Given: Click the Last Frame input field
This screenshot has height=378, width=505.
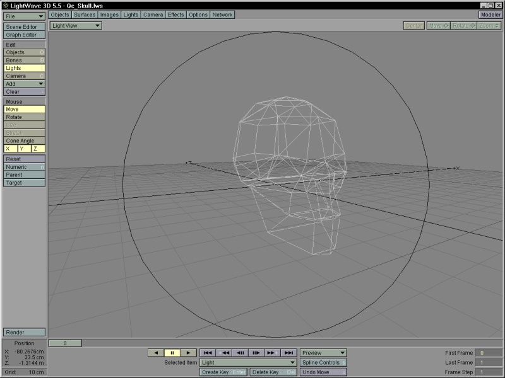Looking at the screenshot, I should point(489,363).
